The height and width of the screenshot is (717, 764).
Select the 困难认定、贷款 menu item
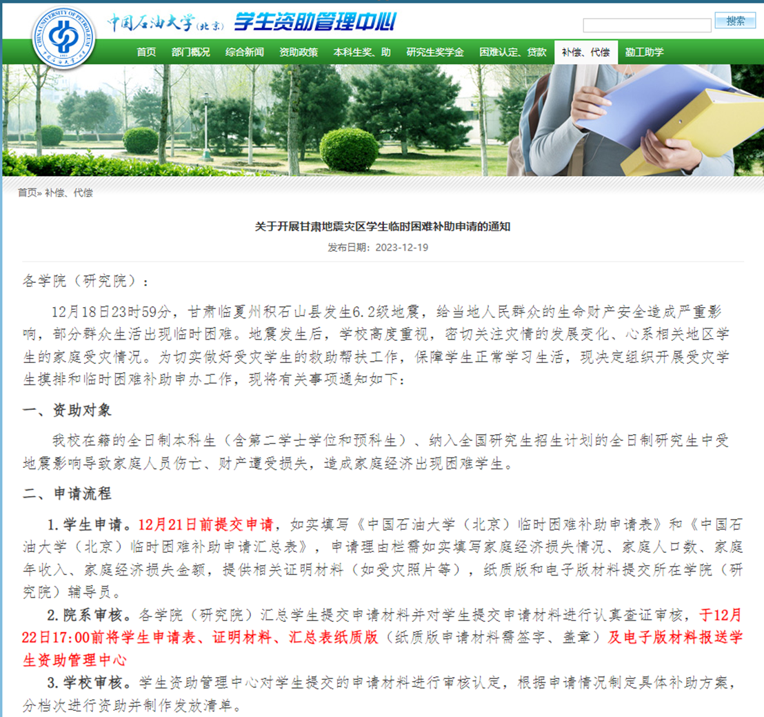pos(513,52)
